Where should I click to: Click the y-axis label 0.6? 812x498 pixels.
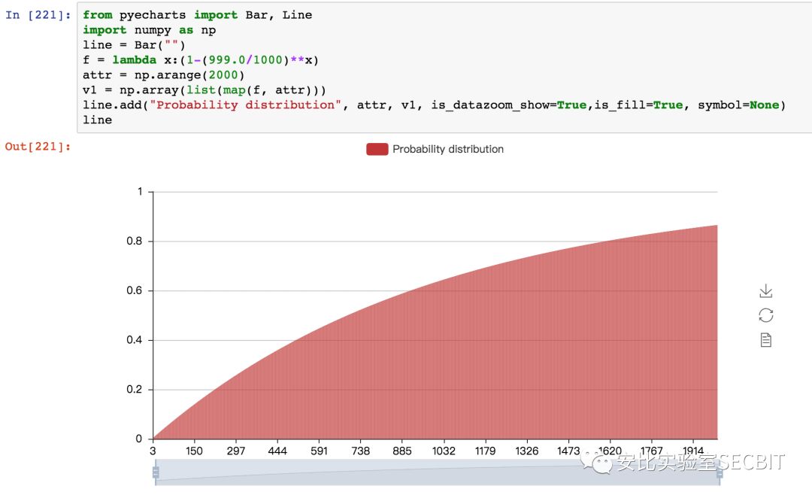(x=134, y=290)
